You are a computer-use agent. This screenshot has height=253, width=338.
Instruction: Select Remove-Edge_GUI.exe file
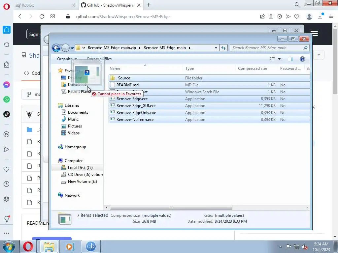(209, 106)
